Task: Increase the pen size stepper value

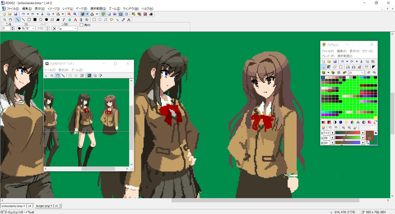Action: 13,27
